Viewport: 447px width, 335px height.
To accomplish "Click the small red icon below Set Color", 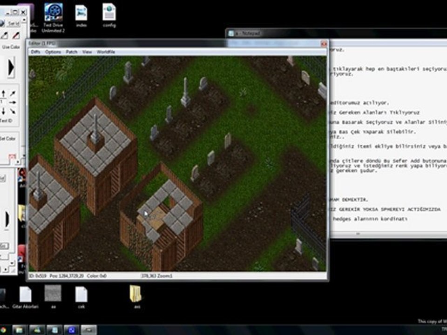I will coord(12,156).
